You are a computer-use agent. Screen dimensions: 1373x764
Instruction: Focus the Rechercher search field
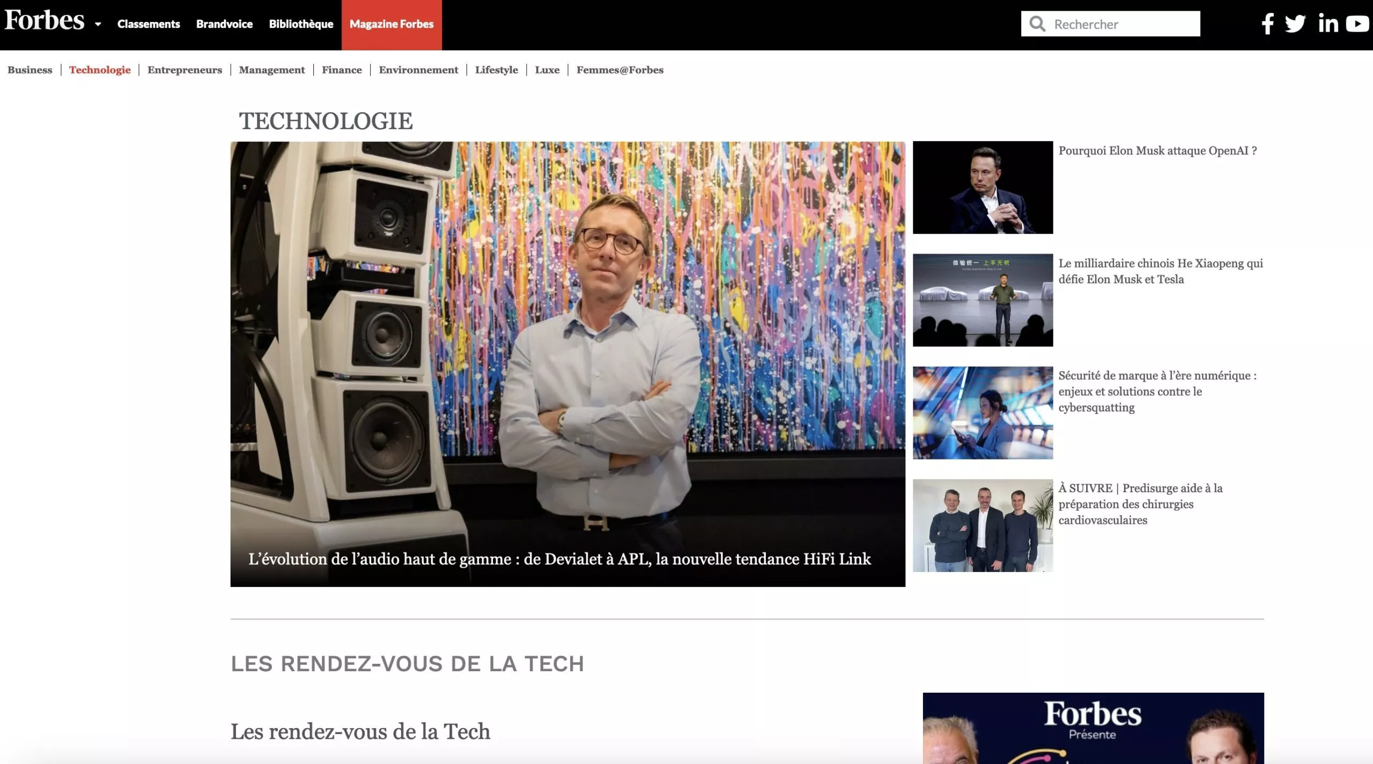pos(1110,24)
